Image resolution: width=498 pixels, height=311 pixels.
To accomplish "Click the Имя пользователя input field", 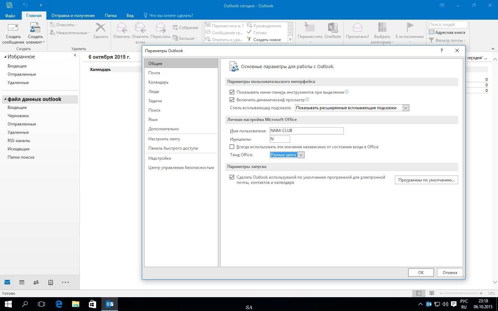I will tap(306, 131).
